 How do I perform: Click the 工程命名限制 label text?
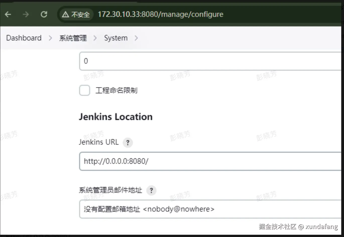[x=117, y=90]
